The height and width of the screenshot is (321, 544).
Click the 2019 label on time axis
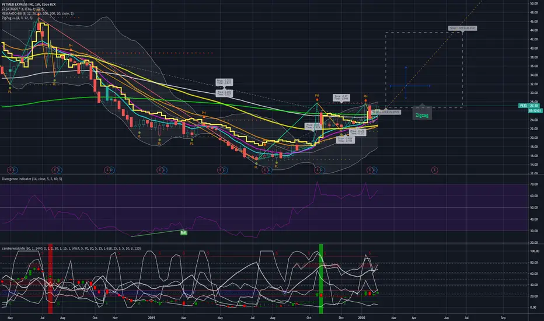click(151, 317)
